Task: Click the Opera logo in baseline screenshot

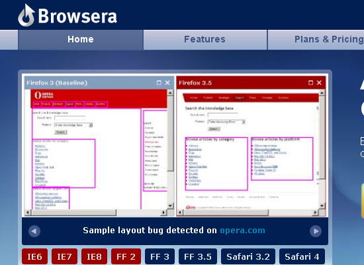Action: [44, 95]
